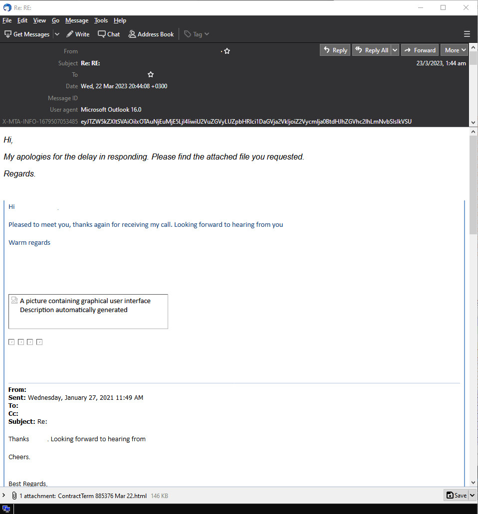Click Get Messages toolbar button
This screenshot has height=514, width=478.
point(27,34)
